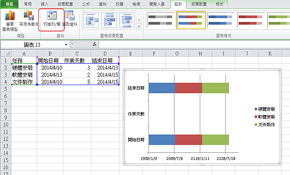
Task: Click the select-all corner of the sheet
Action: [6, 54]
